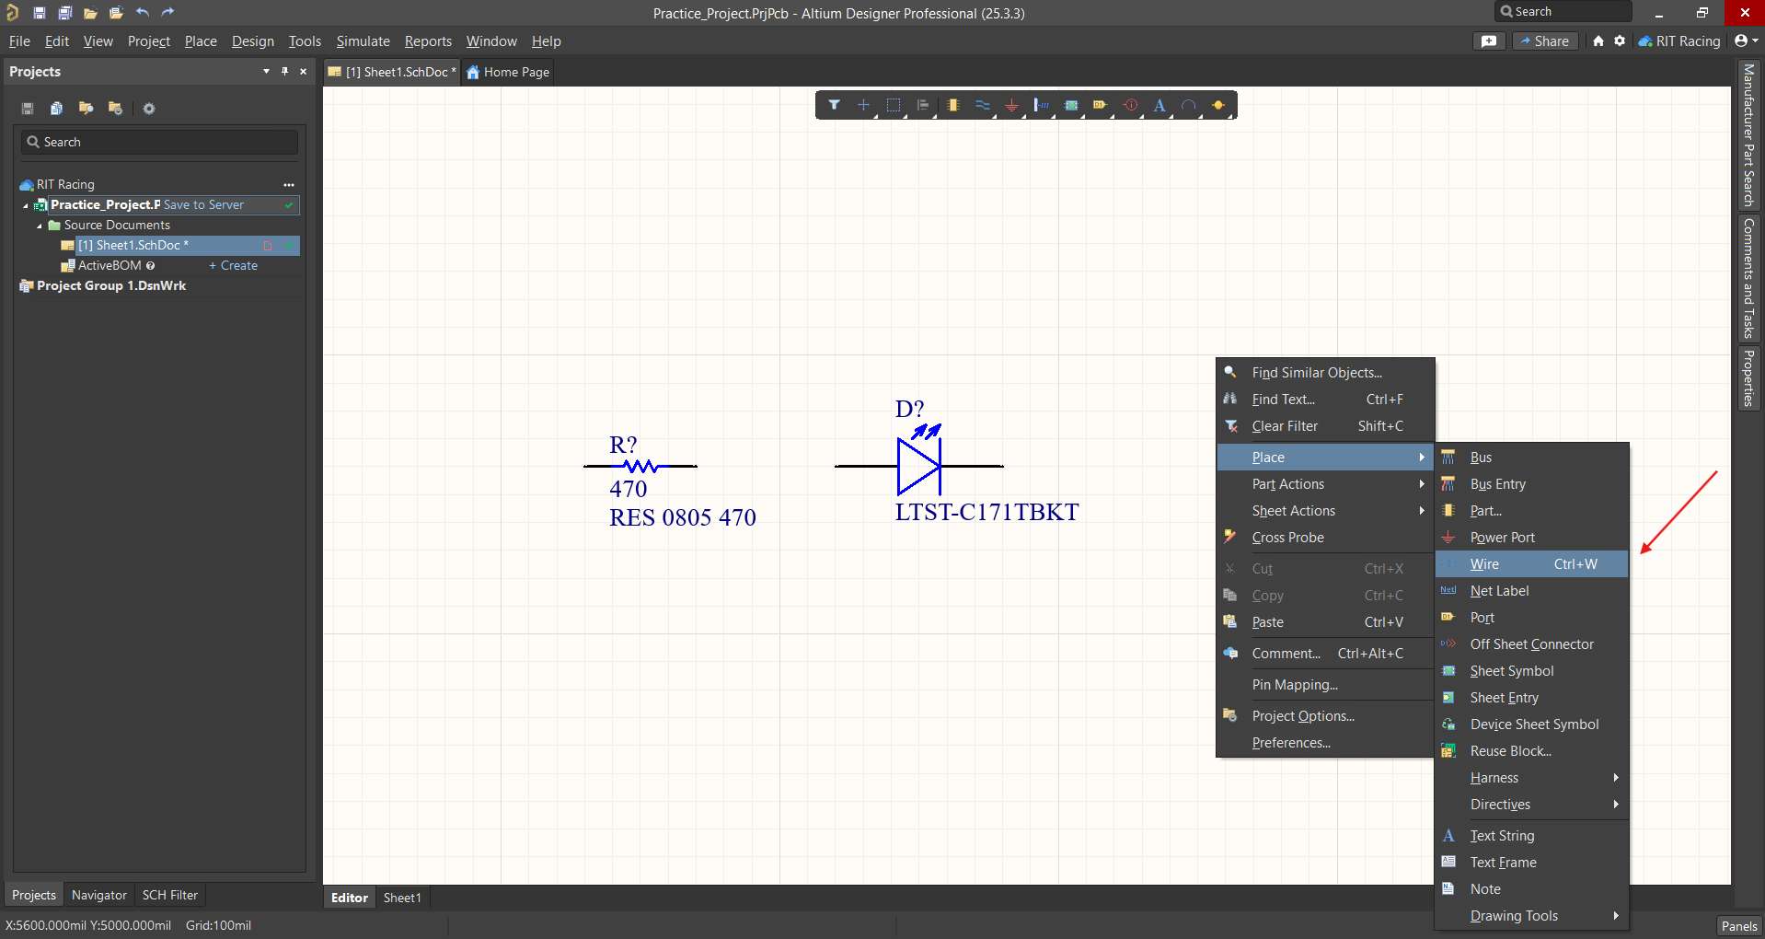1765x939 pixels.
Task: Switch to the SCH Filter tab
Action: (169, 895)
